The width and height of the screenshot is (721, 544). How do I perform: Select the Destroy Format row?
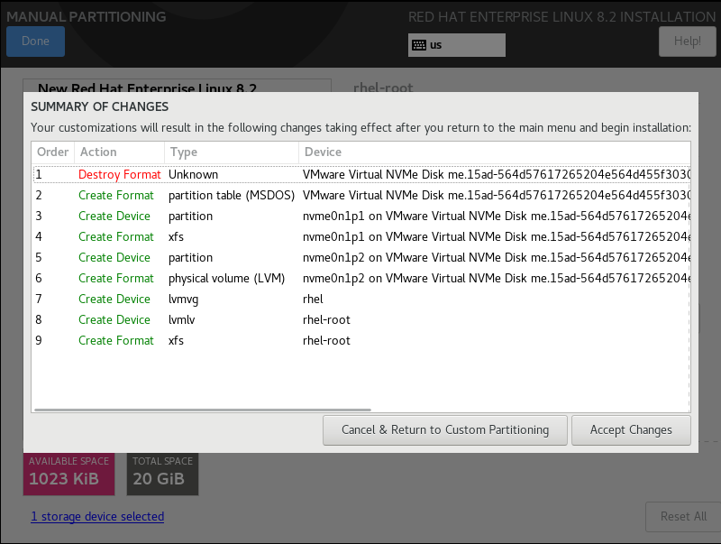pyautogui.click(x=360, y=174)
